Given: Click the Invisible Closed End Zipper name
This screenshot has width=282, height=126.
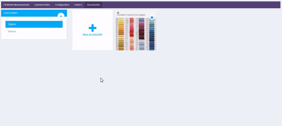Looking at the screenshot, I should [131, 15].
